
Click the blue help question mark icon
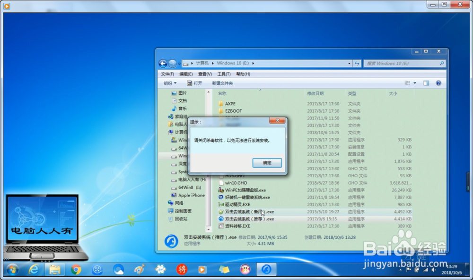click(438, 83)
